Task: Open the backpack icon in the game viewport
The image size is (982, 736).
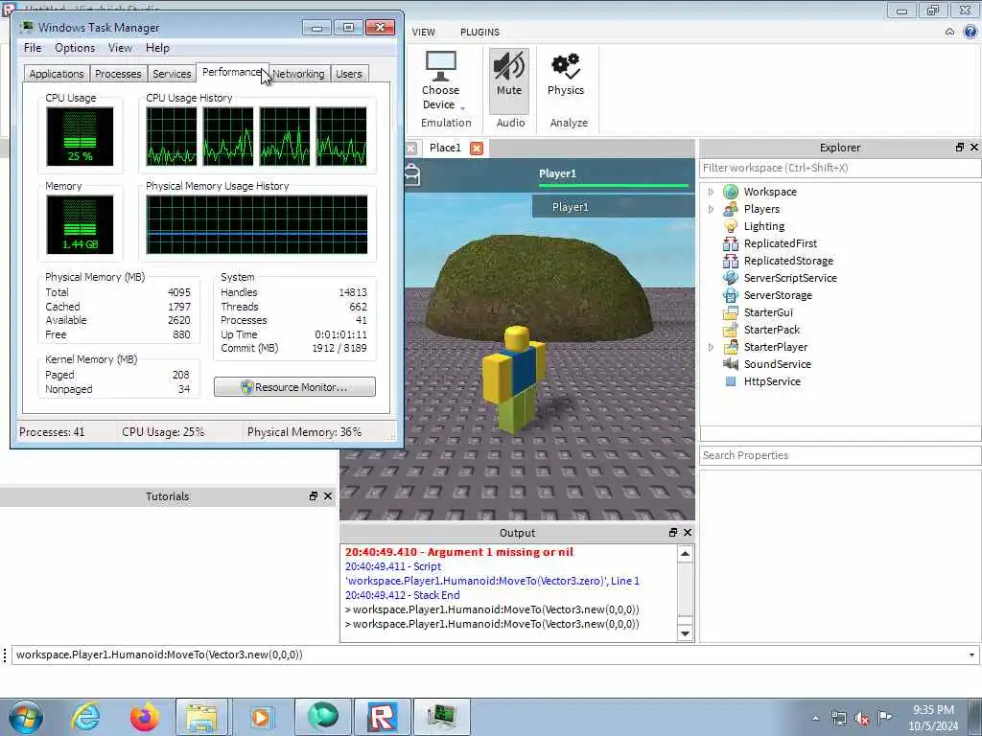Action: 412,174
